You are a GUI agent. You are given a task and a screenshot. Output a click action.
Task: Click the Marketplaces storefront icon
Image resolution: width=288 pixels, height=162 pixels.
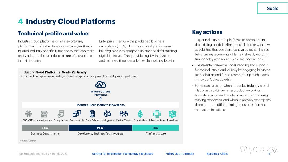[x=44, y=114]
